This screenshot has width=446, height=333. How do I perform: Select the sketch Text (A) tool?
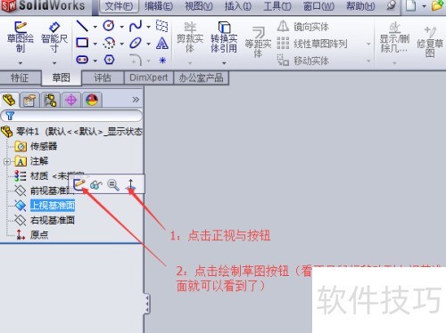[x=162, y=44]
